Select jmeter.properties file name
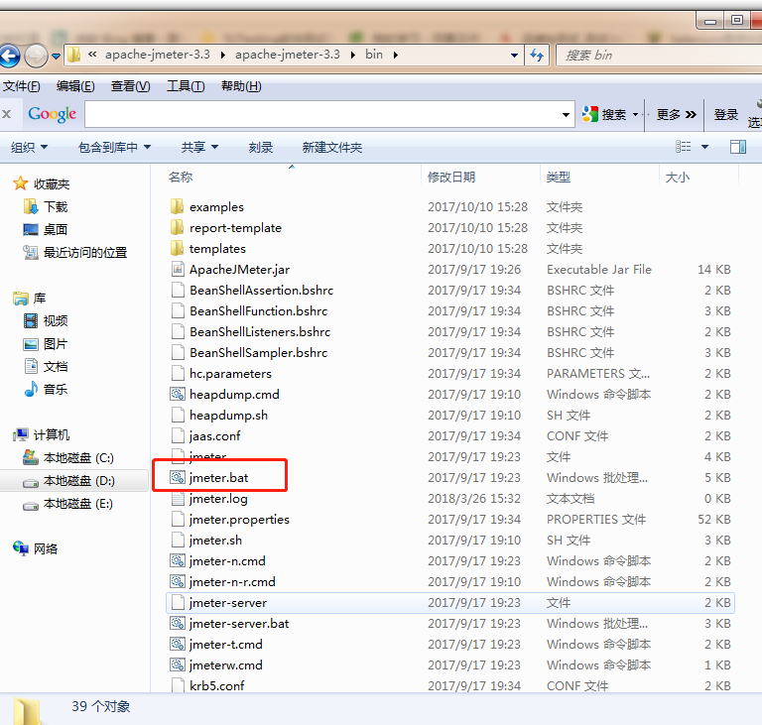Screen dimensions: 762x725 [239, 520]
